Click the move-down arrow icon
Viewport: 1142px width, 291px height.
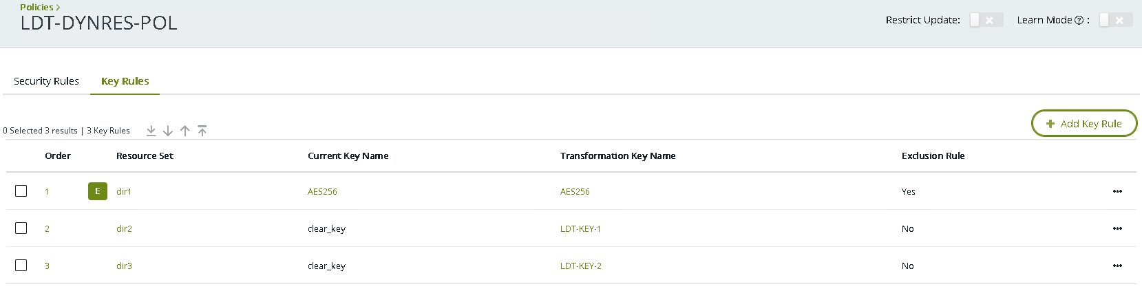[168, 131]
